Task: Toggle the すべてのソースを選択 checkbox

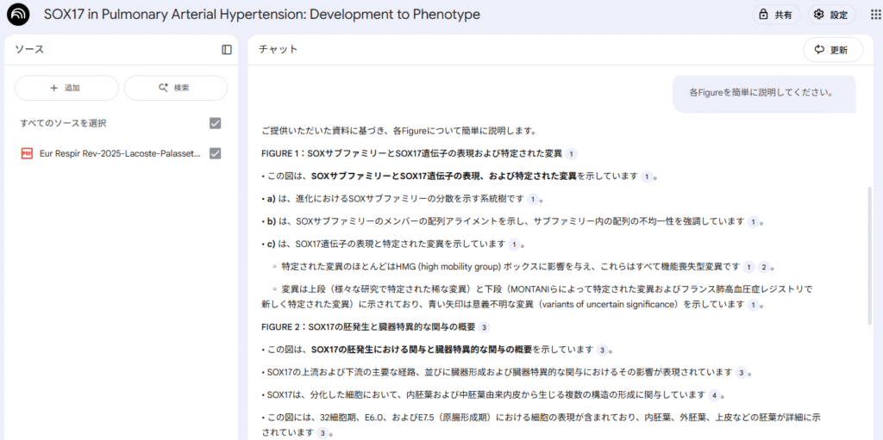Action: (216, 123)
